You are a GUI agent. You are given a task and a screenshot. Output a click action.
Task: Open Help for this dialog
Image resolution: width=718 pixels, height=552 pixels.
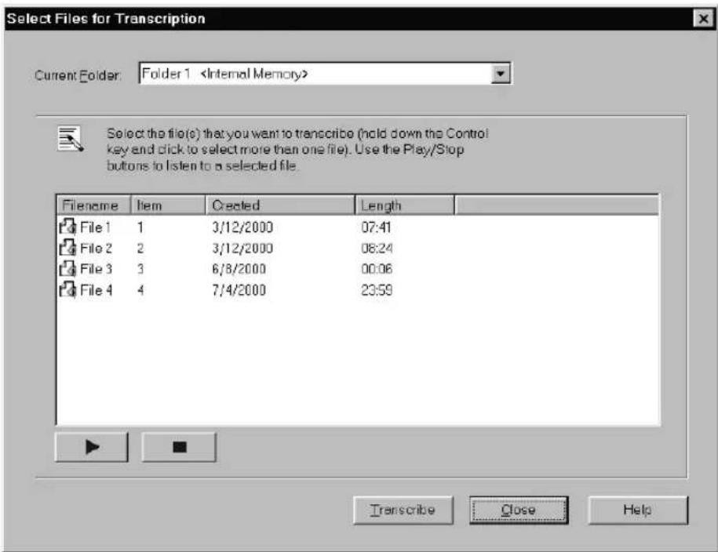click(x=637, y=510)
